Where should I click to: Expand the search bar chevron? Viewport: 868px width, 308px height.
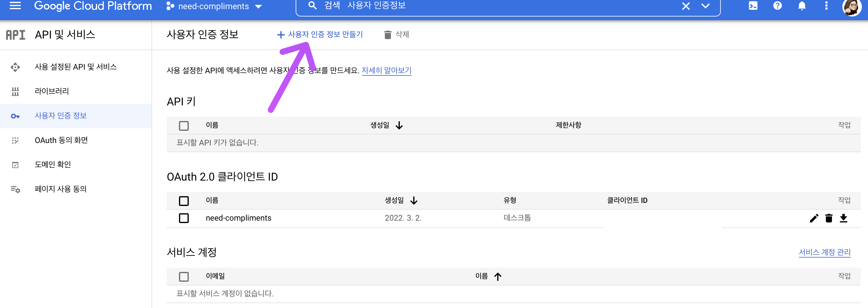point(705,6)
